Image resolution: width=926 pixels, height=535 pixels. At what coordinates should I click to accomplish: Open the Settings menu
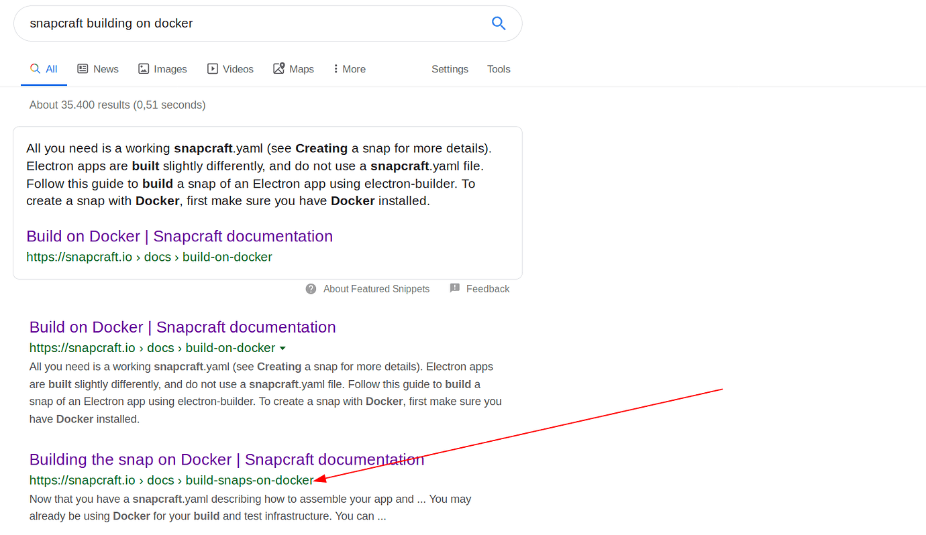(450, 68)
